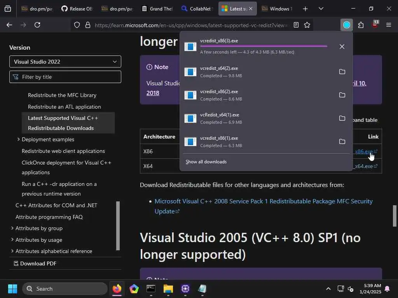Click the site security padlock icon
Viewport: 398px width, 298px height.
tap(88, 25)
